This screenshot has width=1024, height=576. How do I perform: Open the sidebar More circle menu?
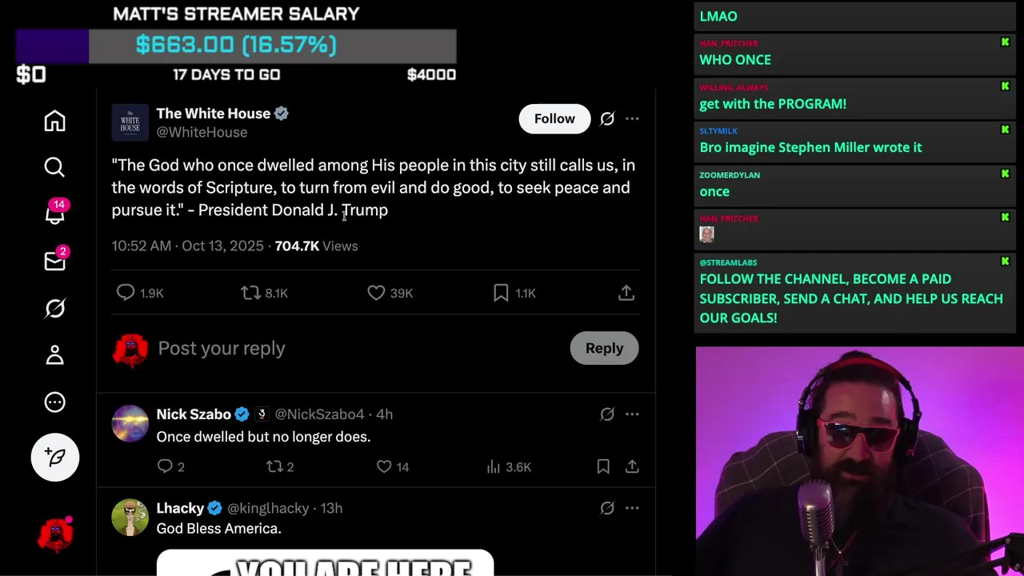[x=54, y=402]
